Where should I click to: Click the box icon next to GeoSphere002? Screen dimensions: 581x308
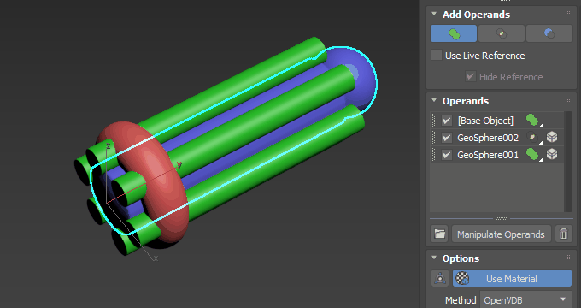[552, 137]
